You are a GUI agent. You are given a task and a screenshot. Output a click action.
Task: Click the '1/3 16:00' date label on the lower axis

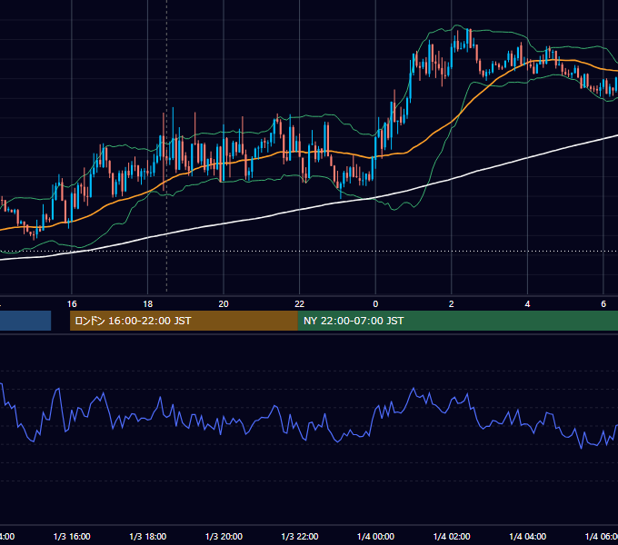pos(72,536)
